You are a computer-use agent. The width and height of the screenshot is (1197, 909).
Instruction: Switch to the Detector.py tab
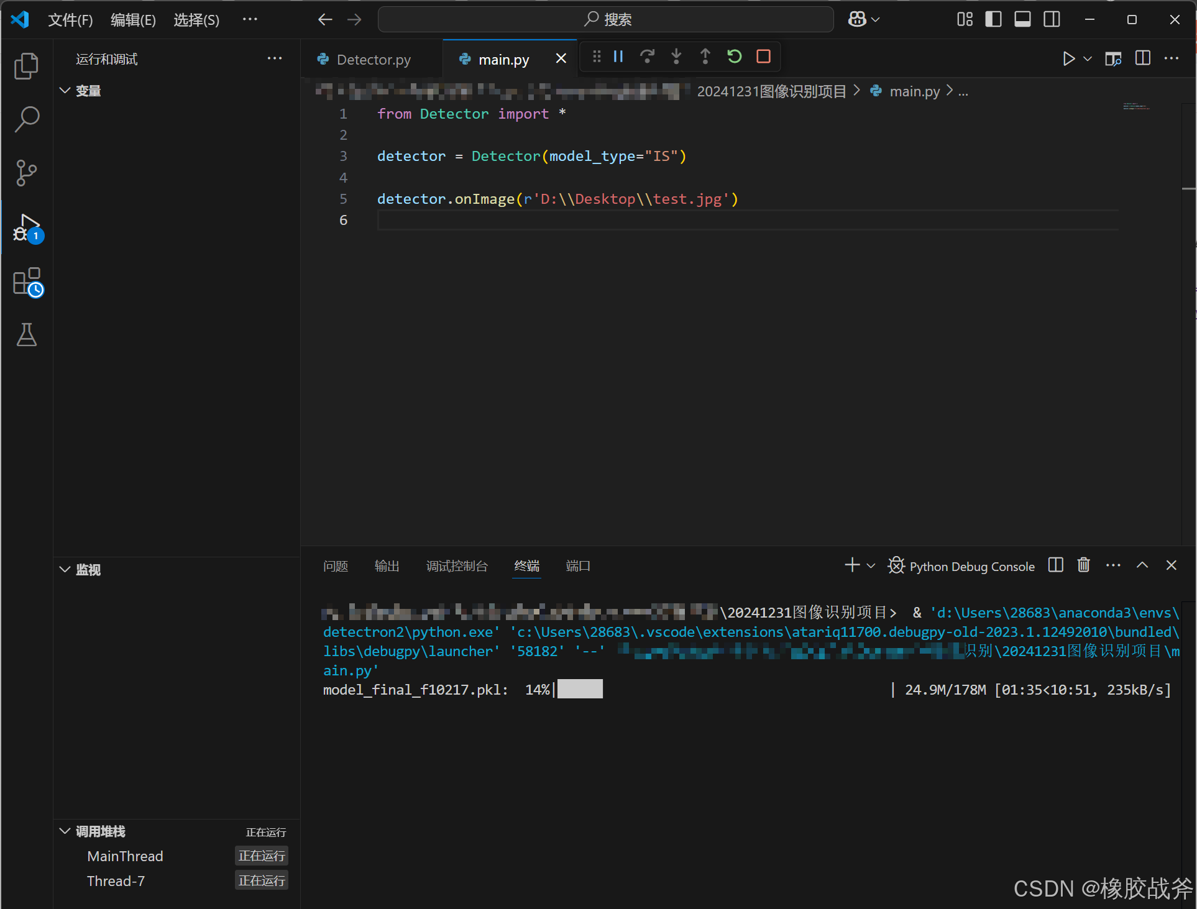[x=373, y=60]
